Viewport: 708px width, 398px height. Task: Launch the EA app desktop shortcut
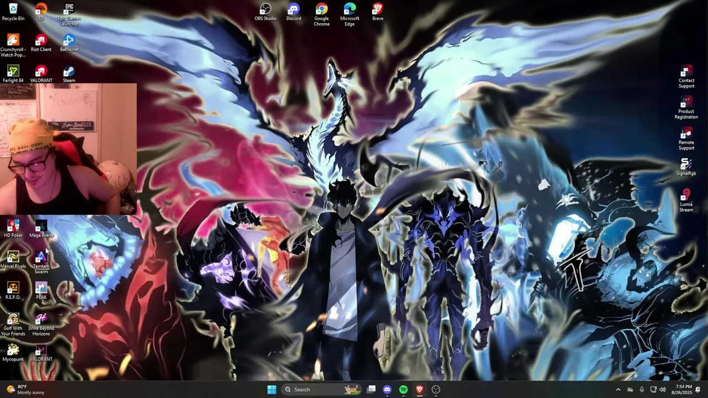click(41, 12)
